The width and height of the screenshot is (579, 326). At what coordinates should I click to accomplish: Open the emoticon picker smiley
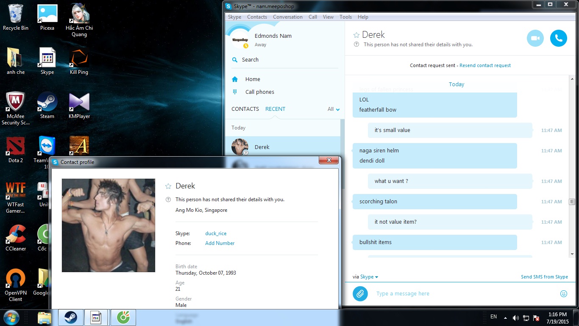[x=564, y=294]
